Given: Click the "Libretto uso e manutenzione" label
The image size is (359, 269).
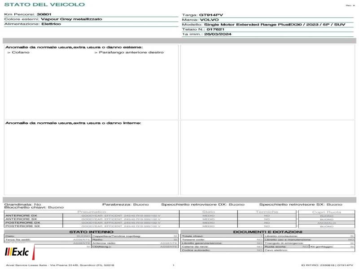Looking at the screenshot, I should (x=288, y=239).
